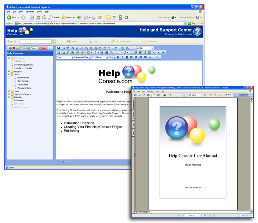Screen dimensions: 258x223
Task: Click the Hand tool in PDF window
Action: [x=154, y=95]
